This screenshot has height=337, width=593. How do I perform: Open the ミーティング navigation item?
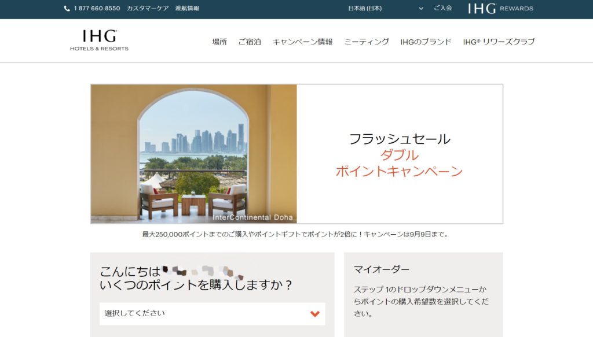[367, 42]
